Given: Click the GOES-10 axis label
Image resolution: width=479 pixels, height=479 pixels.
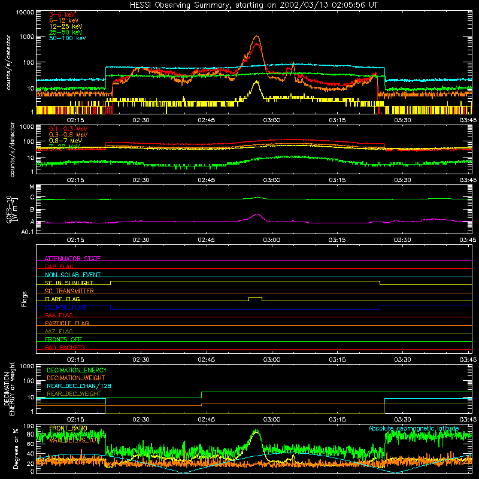Looking at the screenshot, I should point(11,209).
